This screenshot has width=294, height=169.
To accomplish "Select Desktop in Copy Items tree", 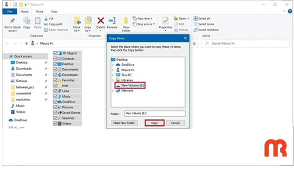I will click(x=120, y=60).
